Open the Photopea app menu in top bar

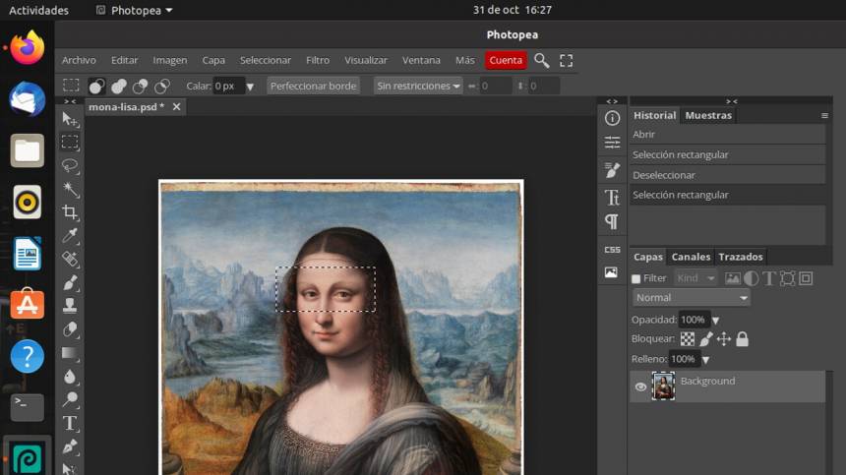pyautogui.click(x=135, y=10)
